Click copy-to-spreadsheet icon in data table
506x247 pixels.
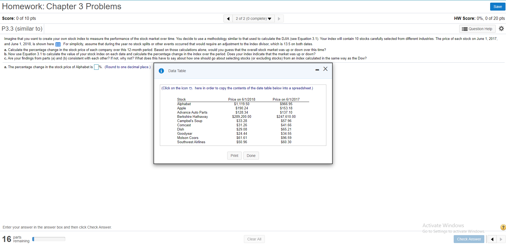(191, 88)
